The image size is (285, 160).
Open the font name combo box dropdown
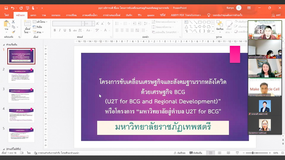(x=83, y=24)
